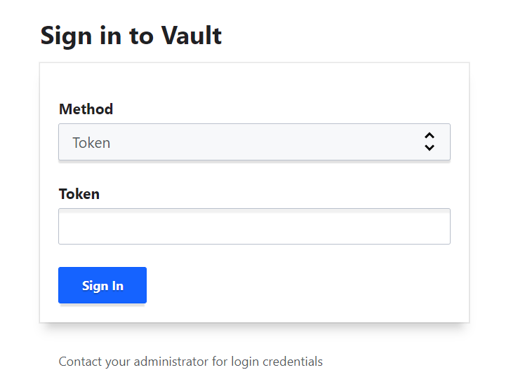Click the double-arrow icon beside Token method
Screen dimensions: 518x391
(x=430, y=142)
